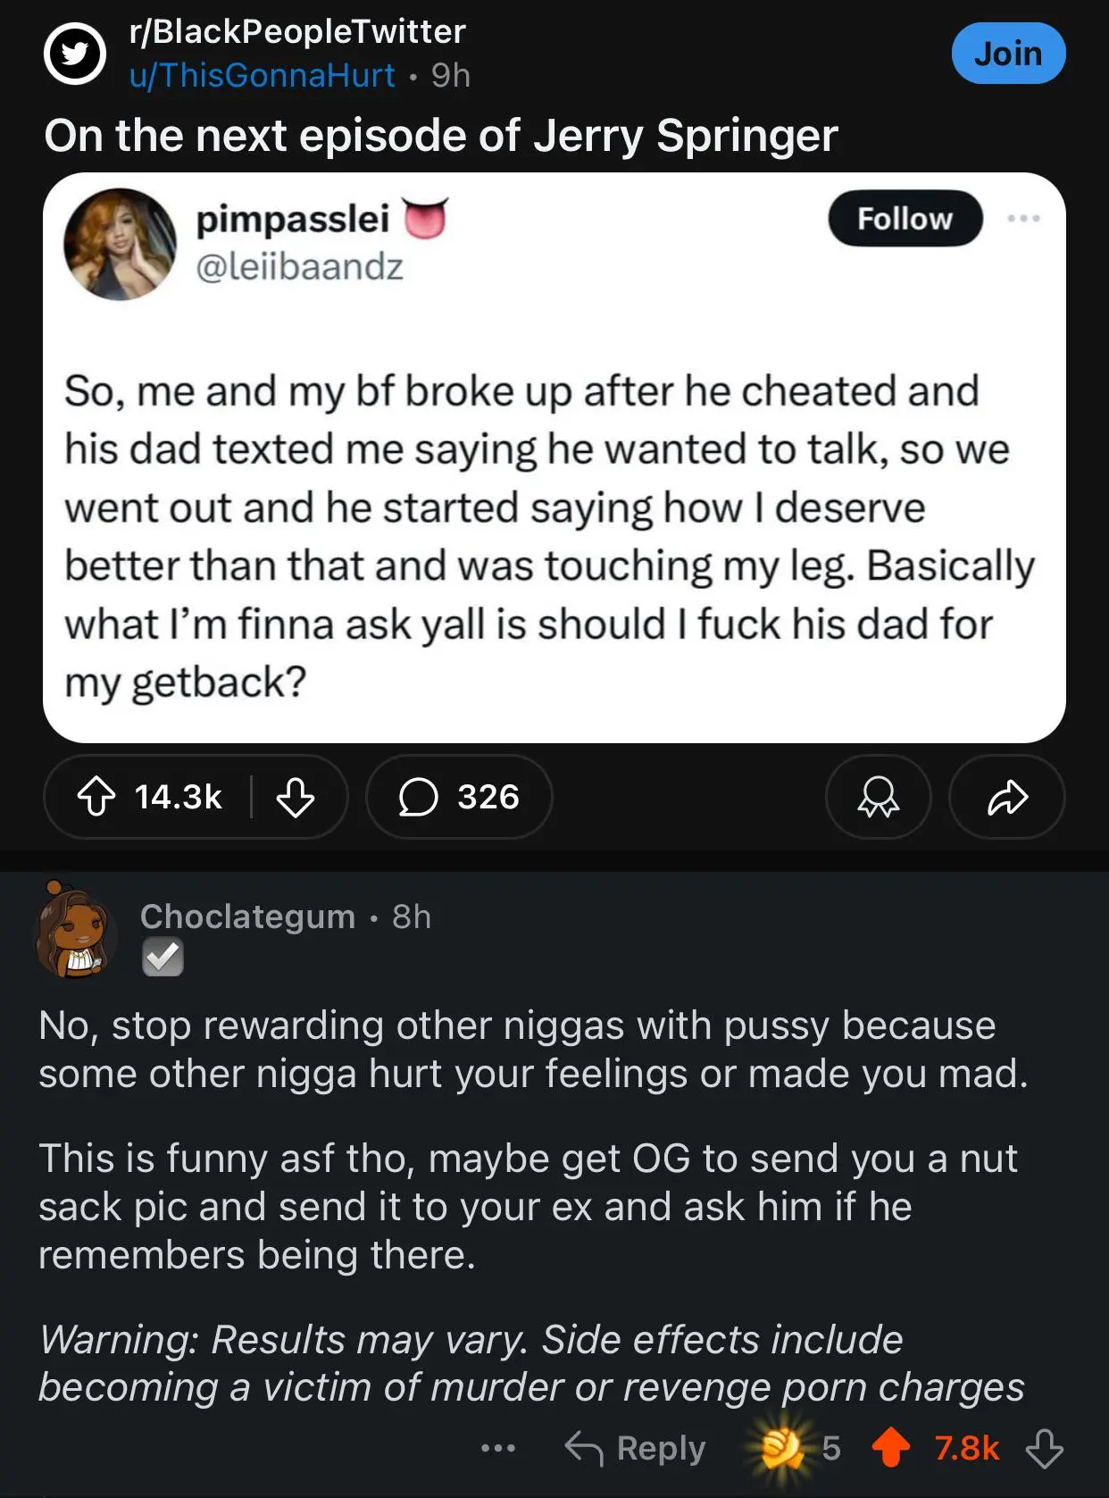Open tweet three-dot options menu
Image resolution: width=1109 pixels, height=1498 pixels.
click(x=1022, y=218)
